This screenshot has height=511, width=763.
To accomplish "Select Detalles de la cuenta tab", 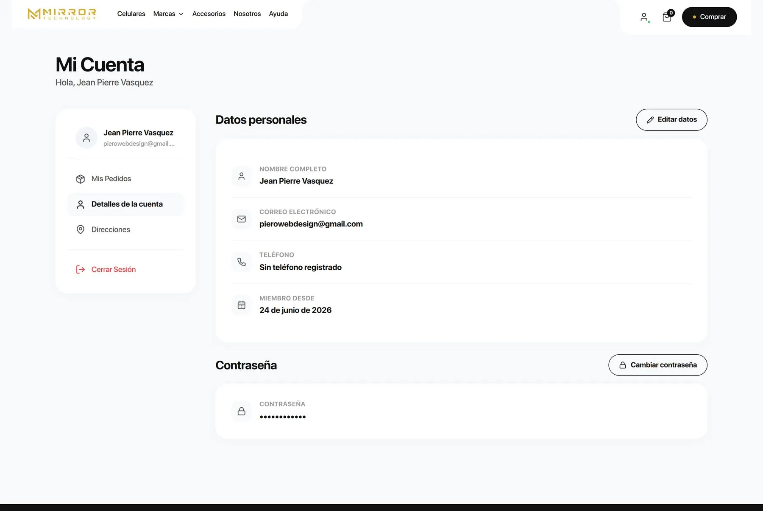I will pyautogui.click(x=125, y=204).
